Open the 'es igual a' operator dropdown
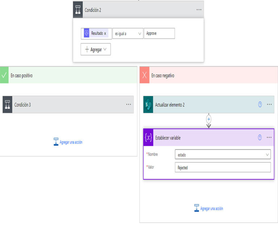 point(127,33)
